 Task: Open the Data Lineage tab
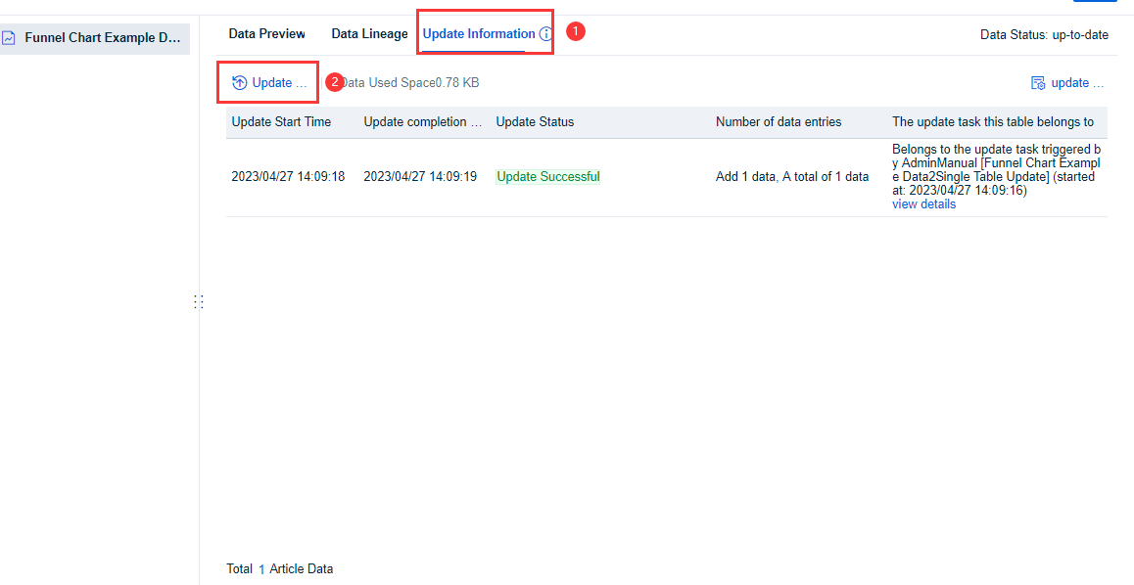pyautogui.click(x=369, y=32)
